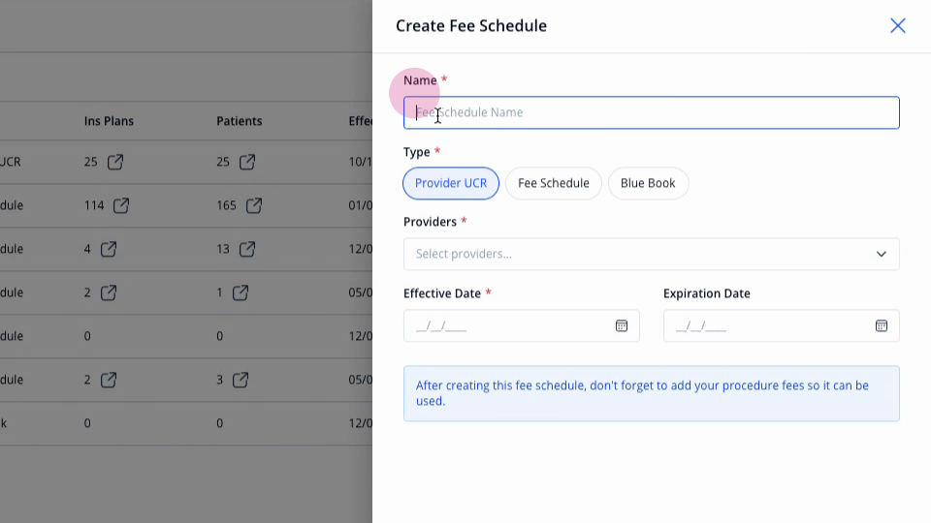Click the Expiration Date input field
The image size is (931, 523).
(782, 325)
